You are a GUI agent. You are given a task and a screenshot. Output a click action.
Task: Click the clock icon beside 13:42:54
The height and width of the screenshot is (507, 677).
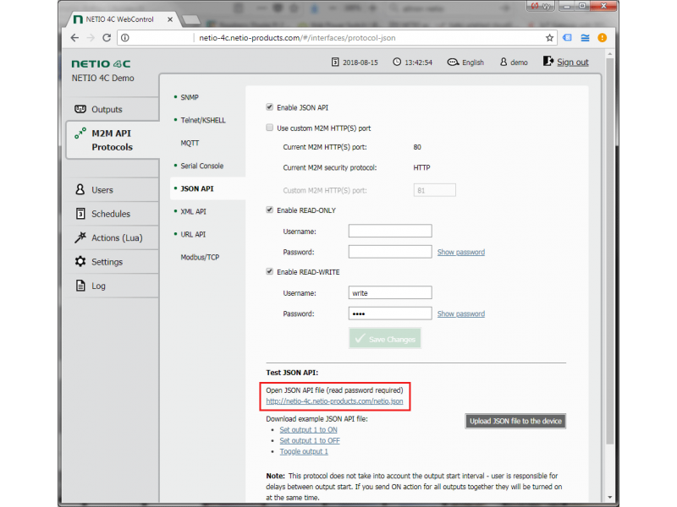tap(396, 62)
